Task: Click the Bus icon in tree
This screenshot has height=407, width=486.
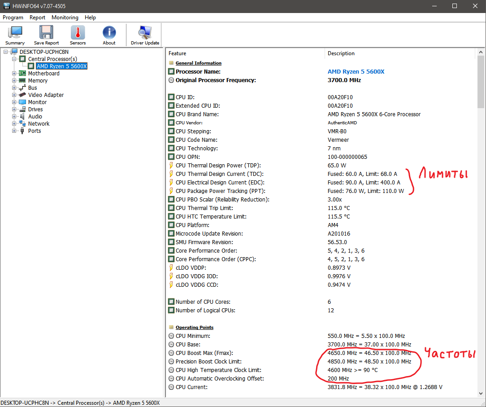Action: (x=22, y=88)
